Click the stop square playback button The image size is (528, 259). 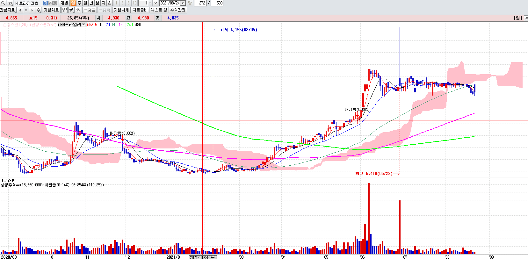(x=26, y=10)
